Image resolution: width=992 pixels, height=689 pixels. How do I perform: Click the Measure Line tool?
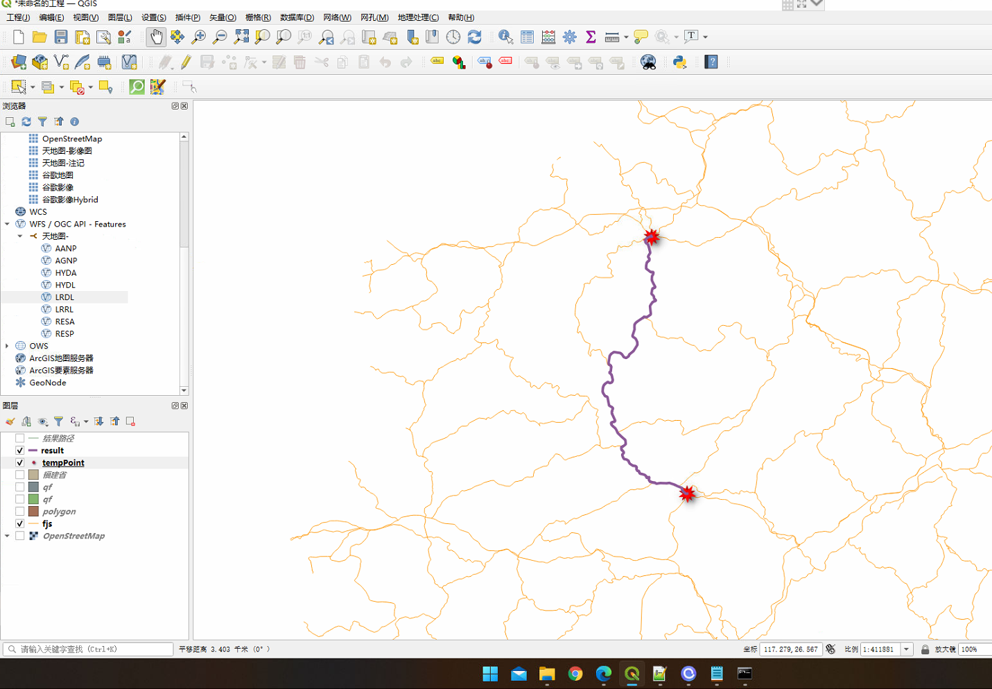613,37
